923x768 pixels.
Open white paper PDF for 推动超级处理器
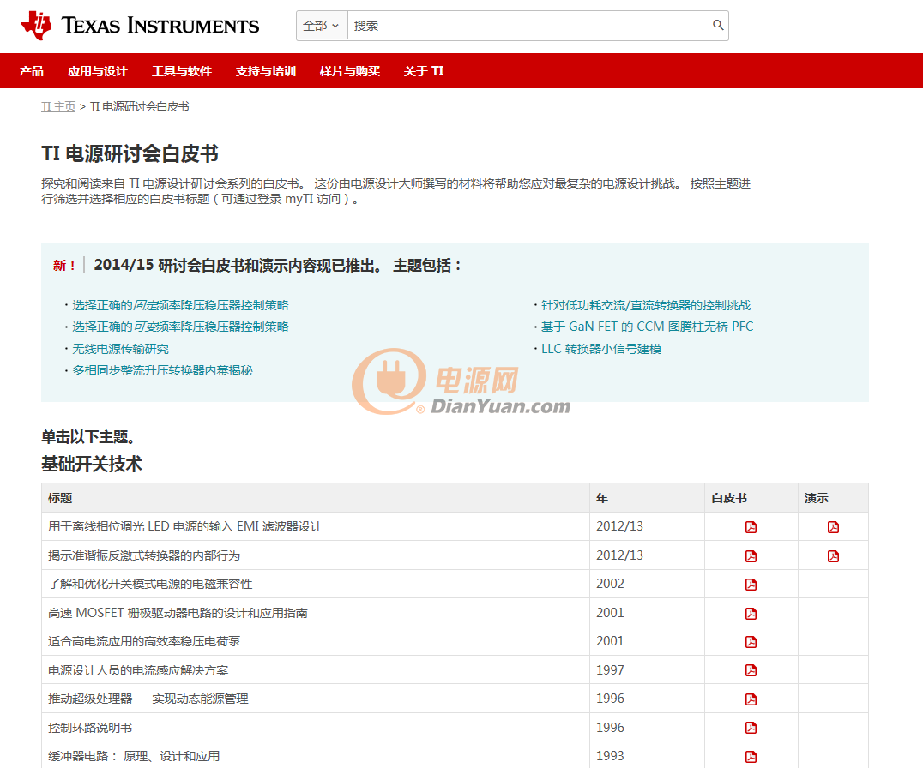[x=751, y=699]
